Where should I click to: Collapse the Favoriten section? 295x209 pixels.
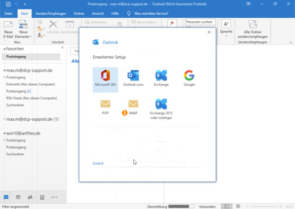(x=4, y=49)
